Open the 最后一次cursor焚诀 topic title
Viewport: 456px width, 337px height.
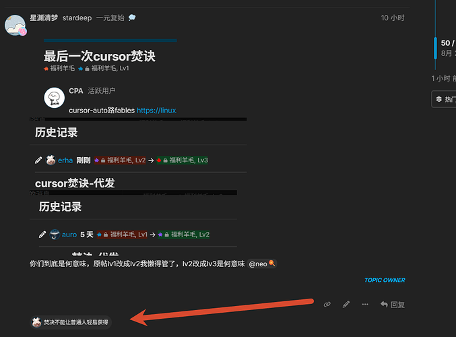100,56
